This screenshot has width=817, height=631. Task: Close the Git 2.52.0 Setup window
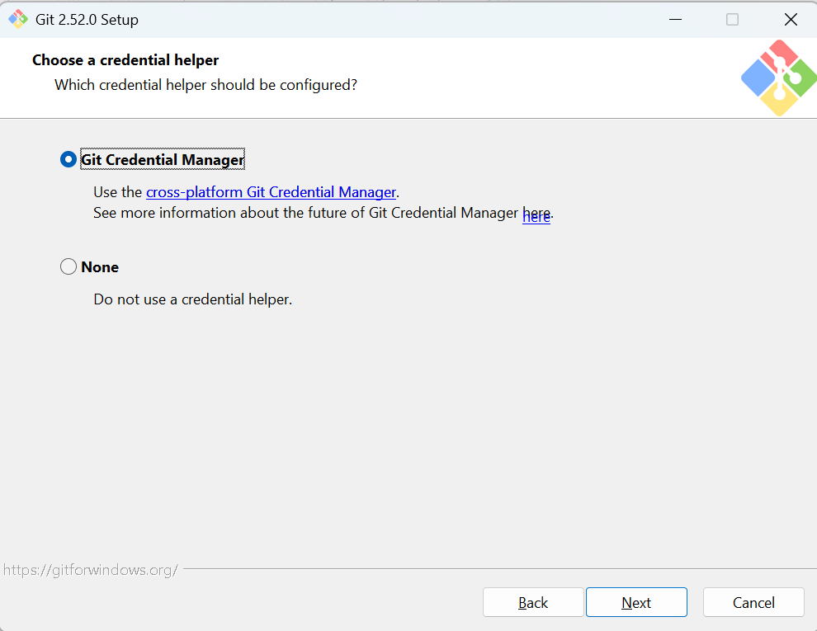pyautogui.click(x=791, y=19)
